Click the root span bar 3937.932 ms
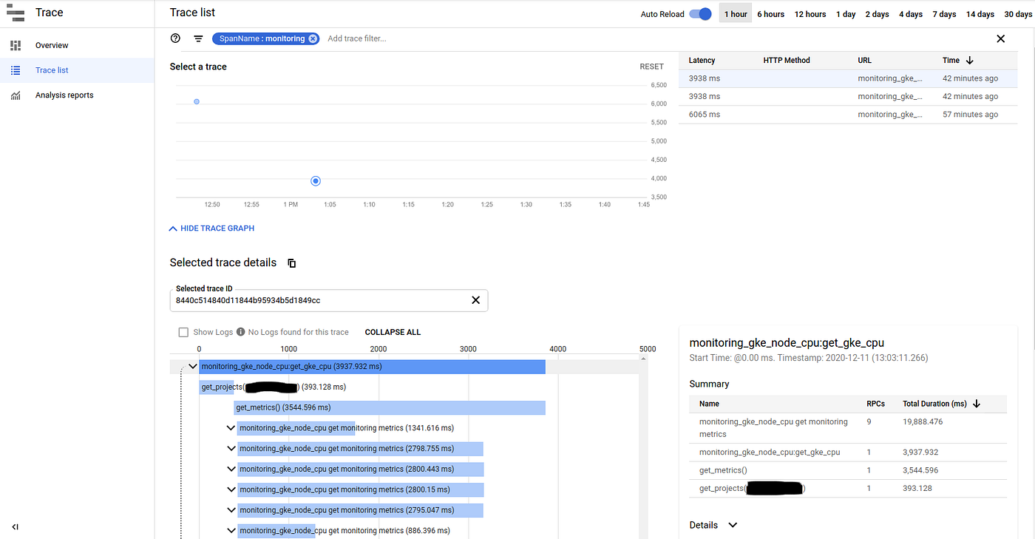Viewport: 1035px width, 539px height. pyautogui.click(x=373, y=366)
